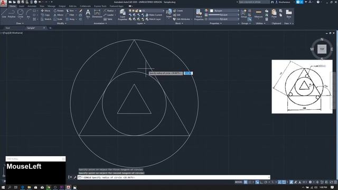Switch to the Insert ribbon tab
The height and width of the screenshot is (190, 338).
click(22, 6)
